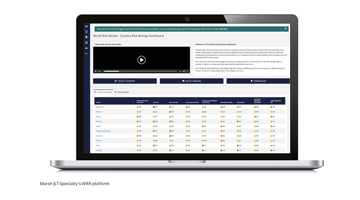Click the video progress bar
360x200 pixels.
[140, 71]
